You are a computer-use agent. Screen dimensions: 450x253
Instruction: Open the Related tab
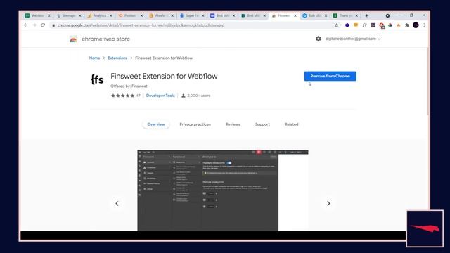click(291, 124)
